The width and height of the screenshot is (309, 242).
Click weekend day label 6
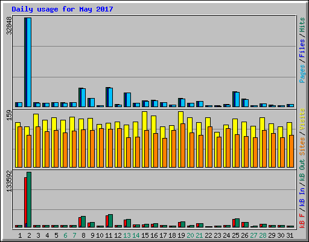click(x=65, y=235)
